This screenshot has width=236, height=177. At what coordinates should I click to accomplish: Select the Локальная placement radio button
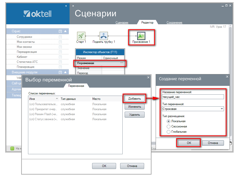pos(168,121)
